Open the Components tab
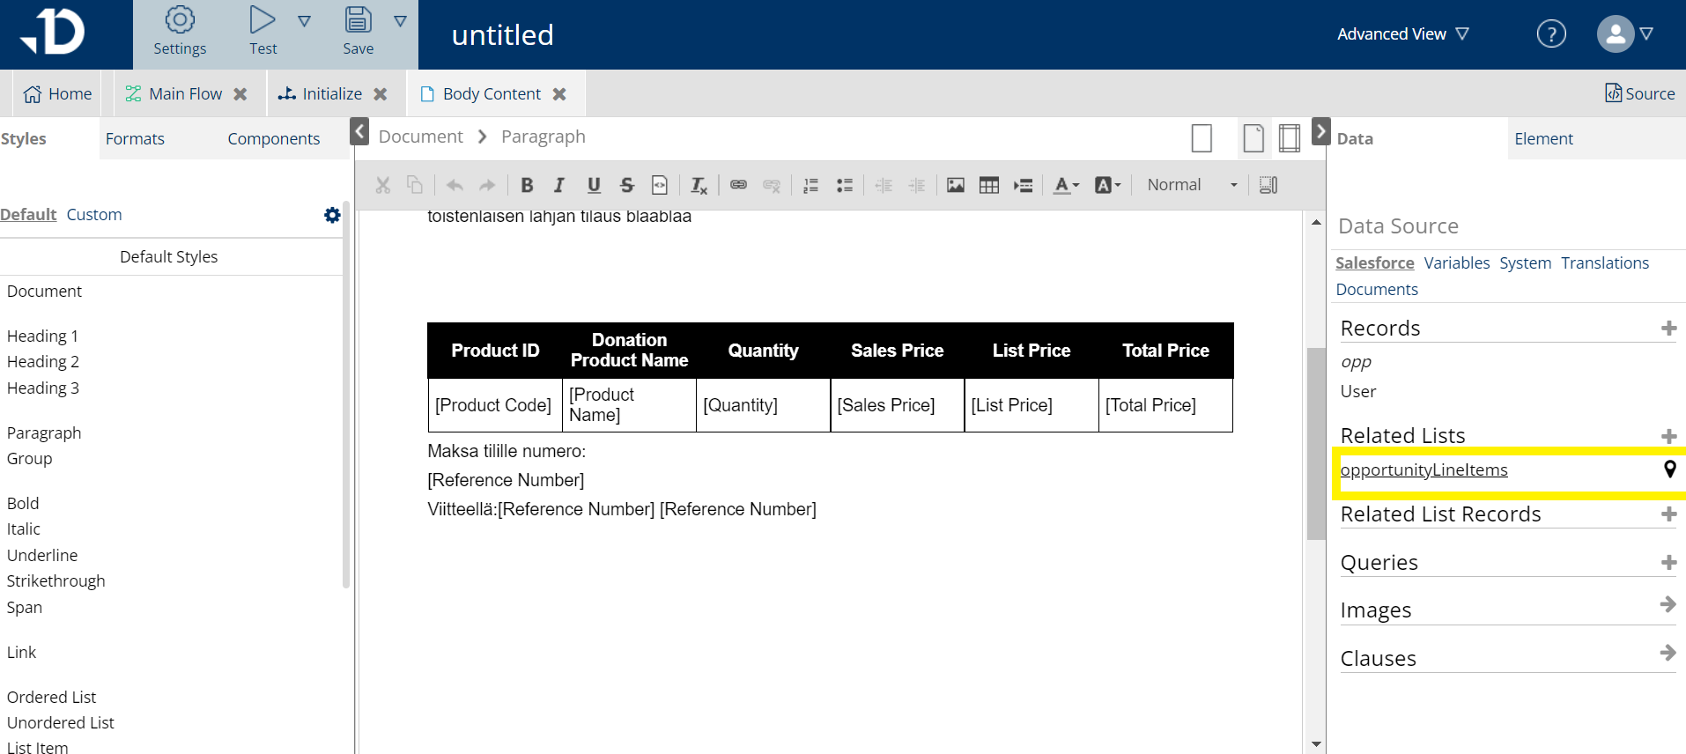The image size is (1686, 754). pos(273,139)
